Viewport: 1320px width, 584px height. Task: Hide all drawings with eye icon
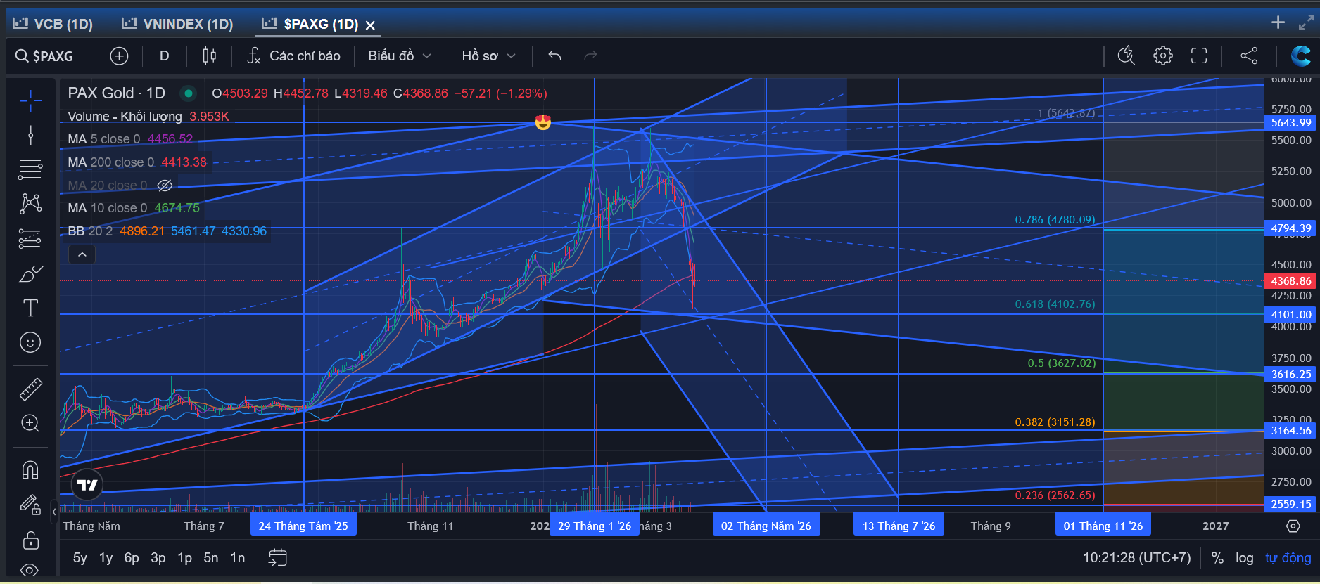pos(30,570)
